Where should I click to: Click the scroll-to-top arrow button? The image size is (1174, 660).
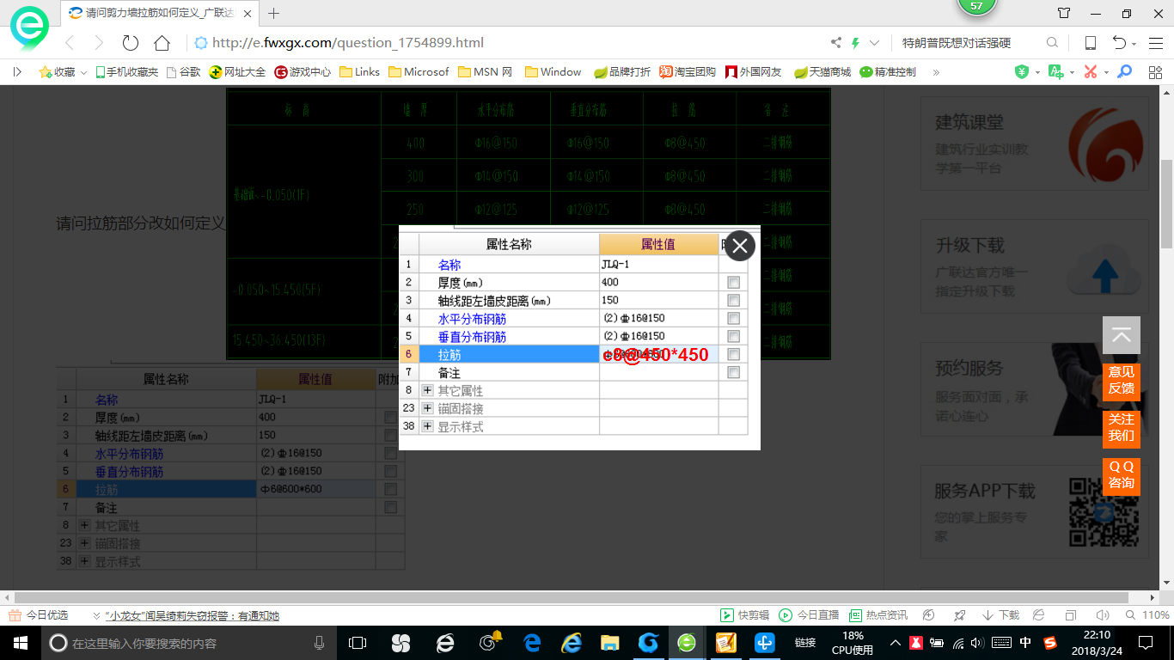[x=1122, y=335]
